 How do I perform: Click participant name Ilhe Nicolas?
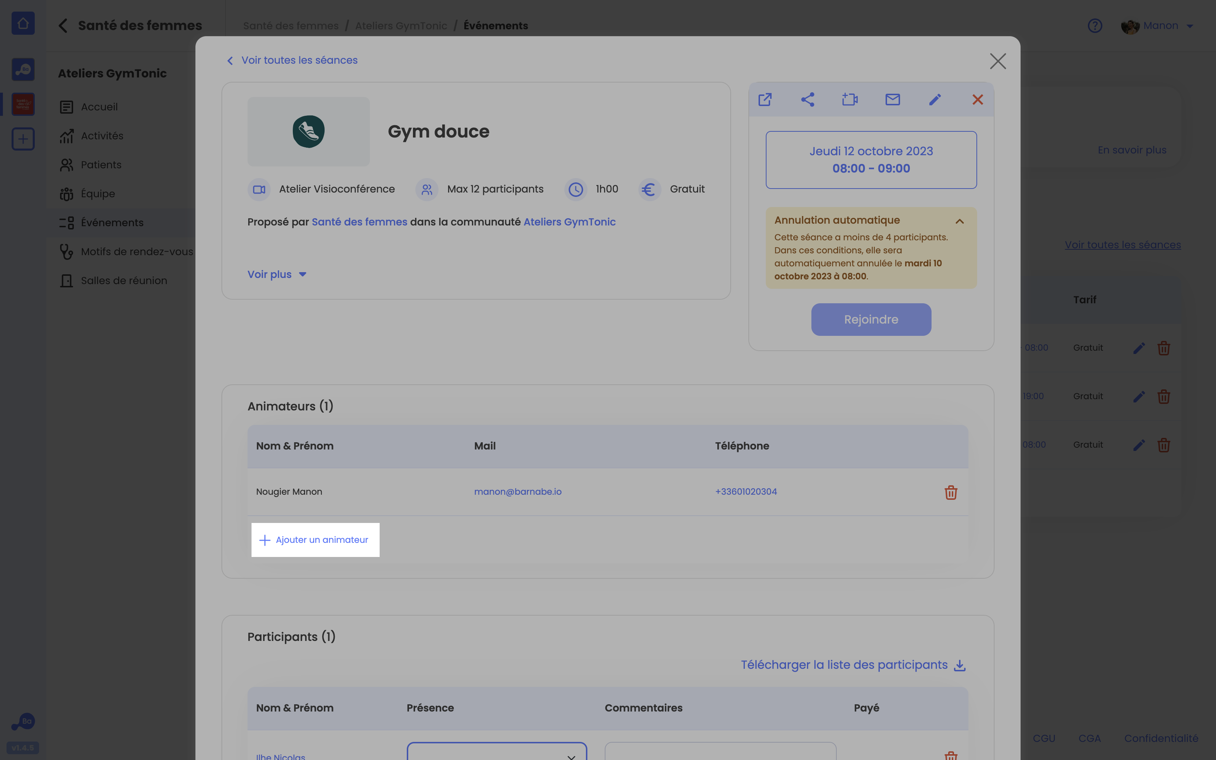tap(280, 756)
